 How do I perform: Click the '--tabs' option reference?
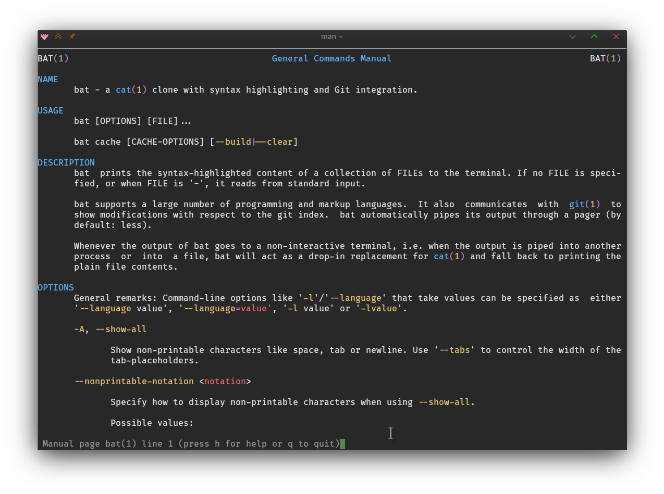coord(454,350)
